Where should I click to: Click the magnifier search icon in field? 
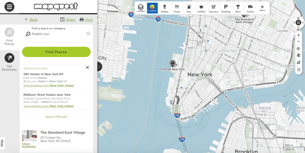pos(28,34)
